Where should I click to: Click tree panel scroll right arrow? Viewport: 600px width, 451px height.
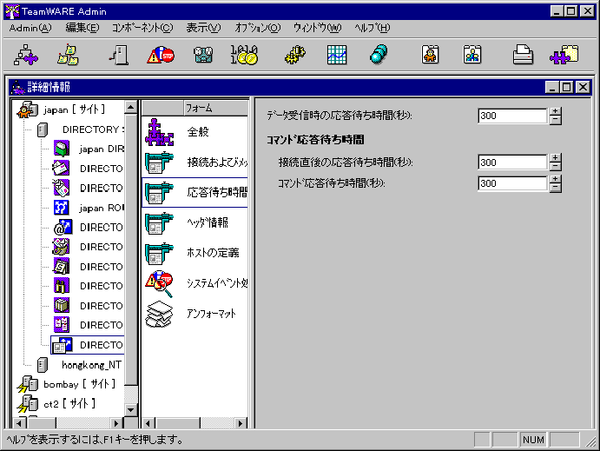(x=116, y=423)
